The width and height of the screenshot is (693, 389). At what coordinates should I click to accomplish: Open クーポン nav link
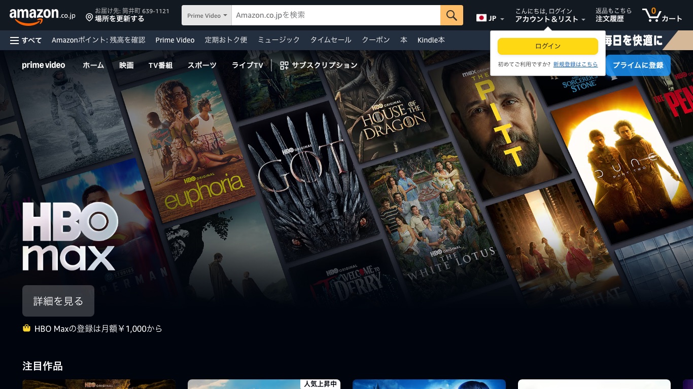click(x=376, y=40)
